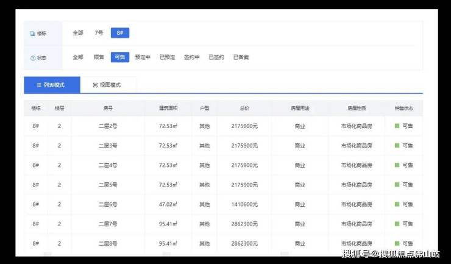The width and height of the screenshot is (451, 264).
Task: Click 签约中 status option
Action: pyautogui.click(x=192, y=57)
